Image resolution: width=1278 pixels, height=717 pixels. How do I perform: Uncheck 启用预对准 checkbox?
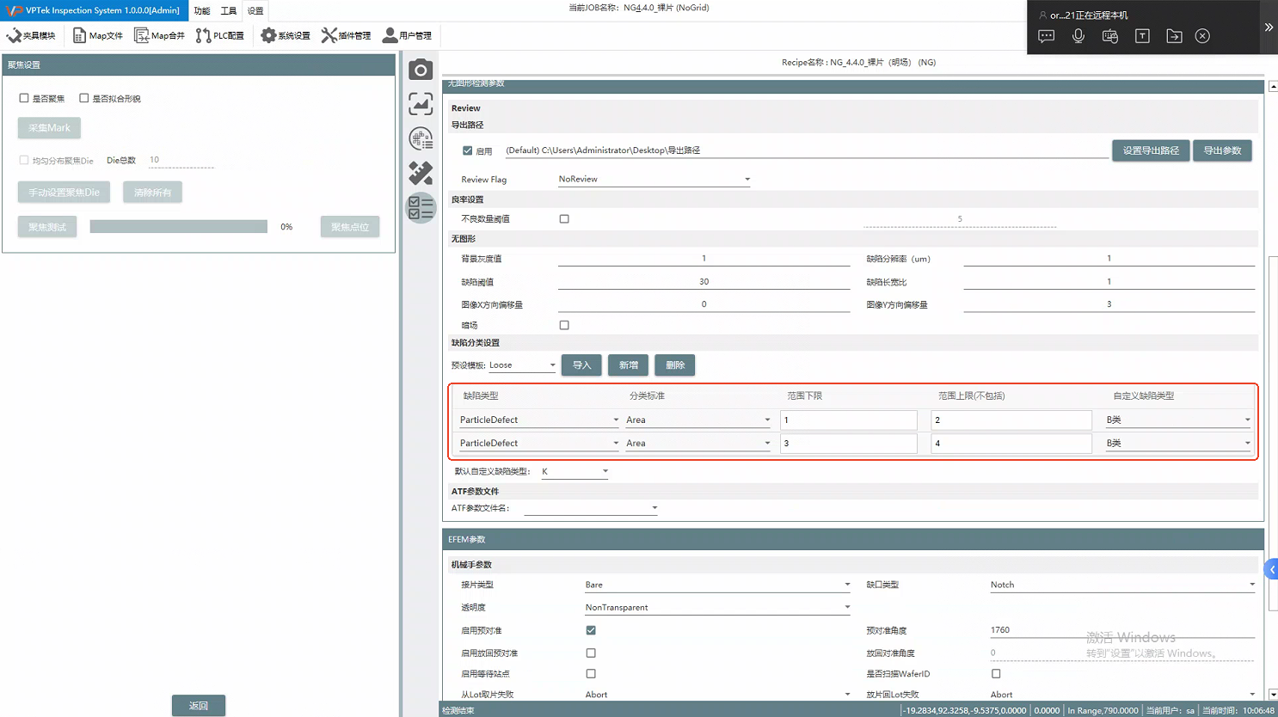point(591,630)
